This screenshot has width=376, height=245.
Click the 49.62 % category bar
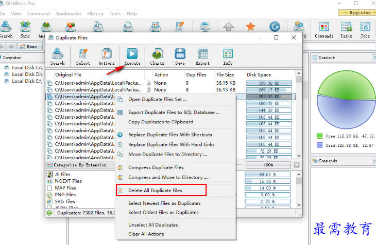pyautogui.click(x=268, y=175)
